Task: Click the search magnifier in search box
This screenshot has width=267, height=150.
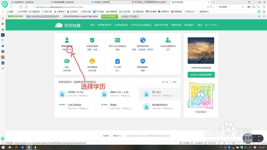Action: [x=243, y=7]
